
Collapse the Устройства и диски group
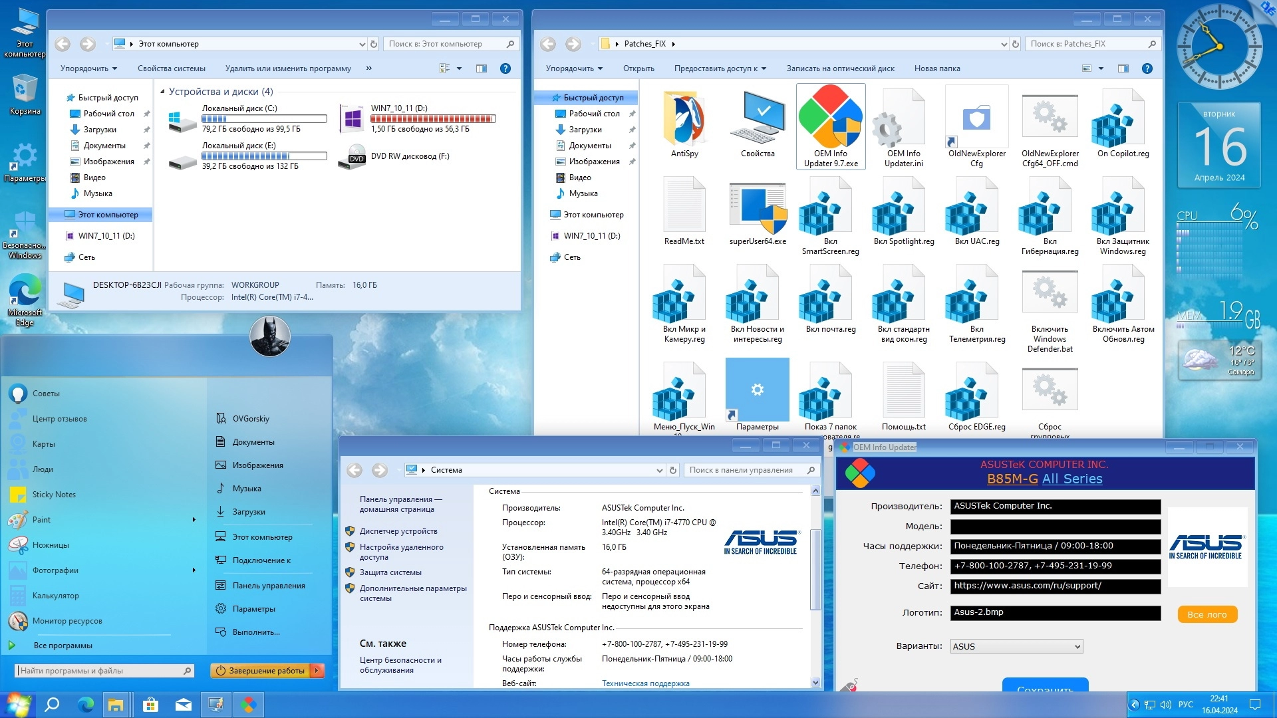pyautogui.click(x=162, y=92)
